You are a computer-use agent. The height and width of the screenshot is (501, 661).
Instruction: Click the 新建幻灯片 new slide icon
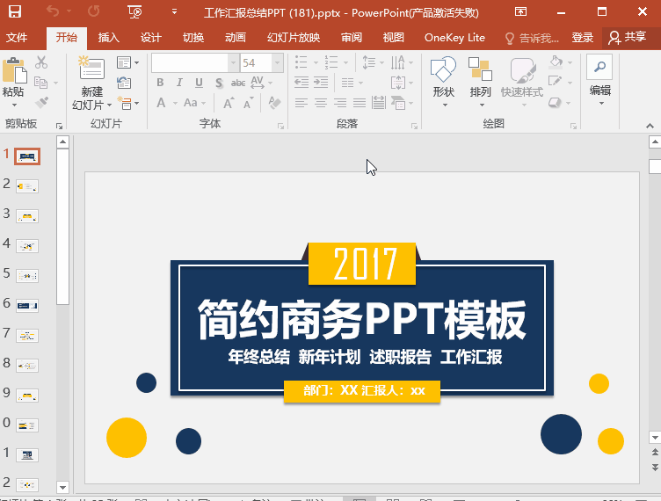(91, 68)
